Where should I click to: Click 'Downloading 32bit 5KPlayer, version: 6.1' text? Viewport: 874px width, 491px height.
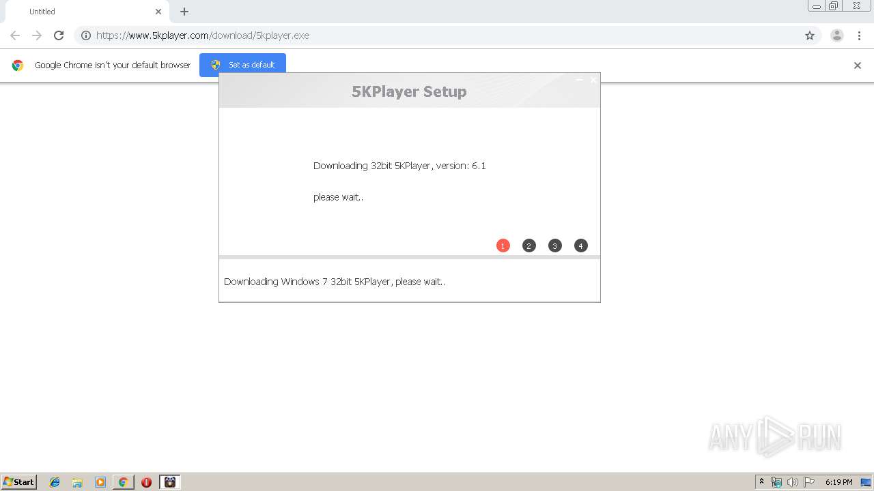[399, 166]
